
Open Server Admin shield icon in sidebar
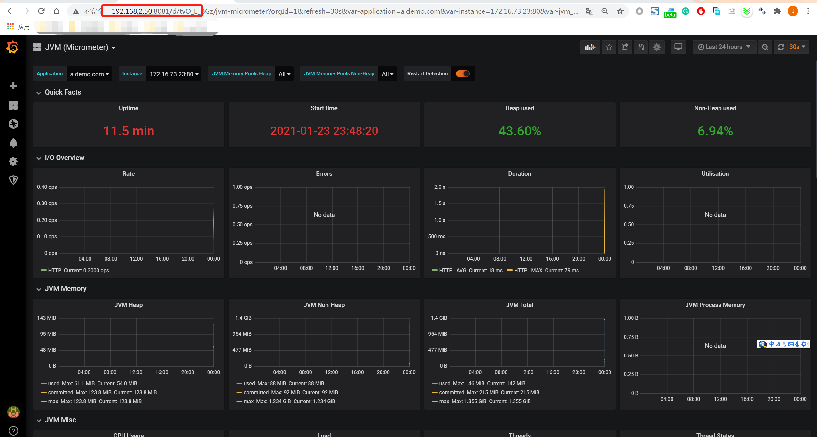13,180
